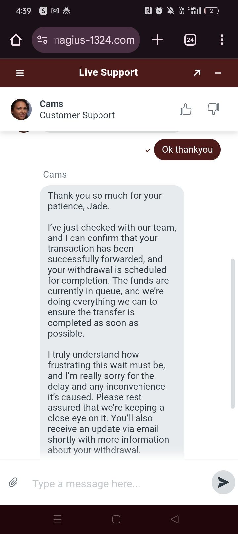Open the tab switcher showing 24 tabs
This screenshot has height=534, width=238.
[190, 40]
